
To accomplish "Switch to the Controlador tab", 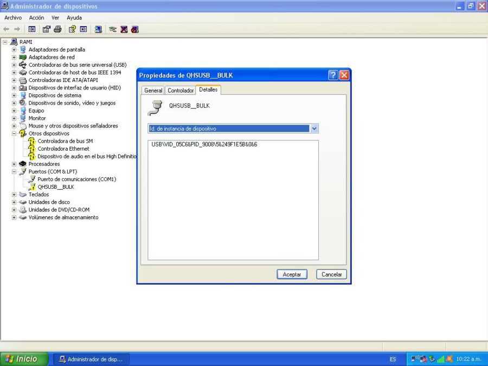I will 181,90.
